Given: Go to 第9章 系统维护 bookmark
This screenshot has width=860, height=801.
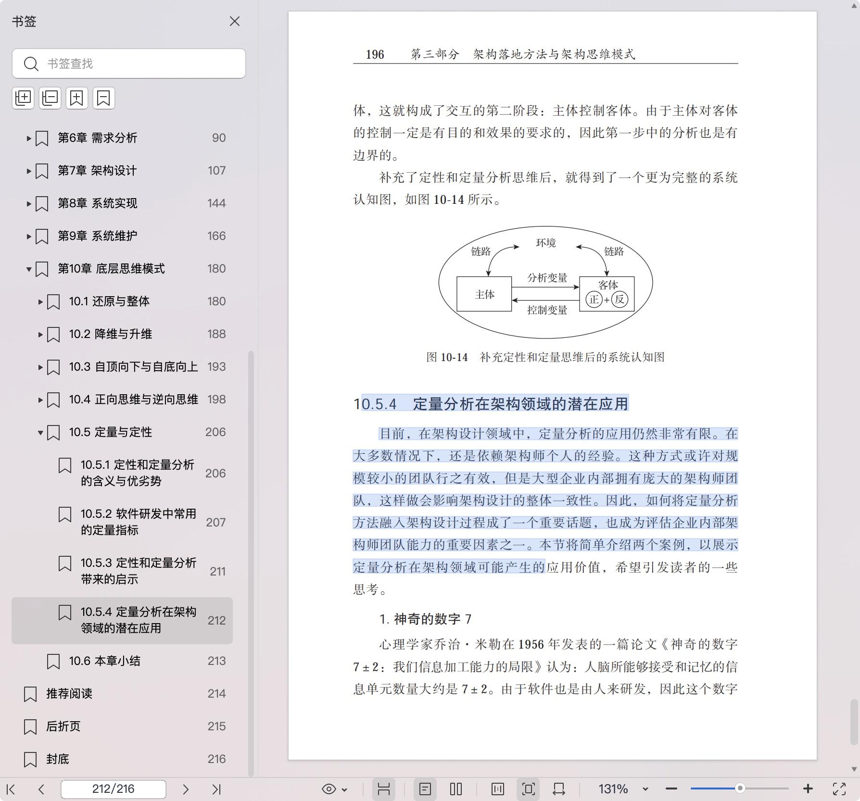Looking at the screenshot, I should (98, 236).
